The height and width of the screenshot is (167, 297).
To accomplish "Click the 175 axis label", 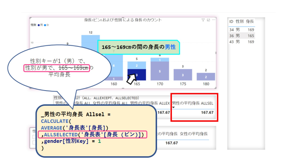I will 183,84.
